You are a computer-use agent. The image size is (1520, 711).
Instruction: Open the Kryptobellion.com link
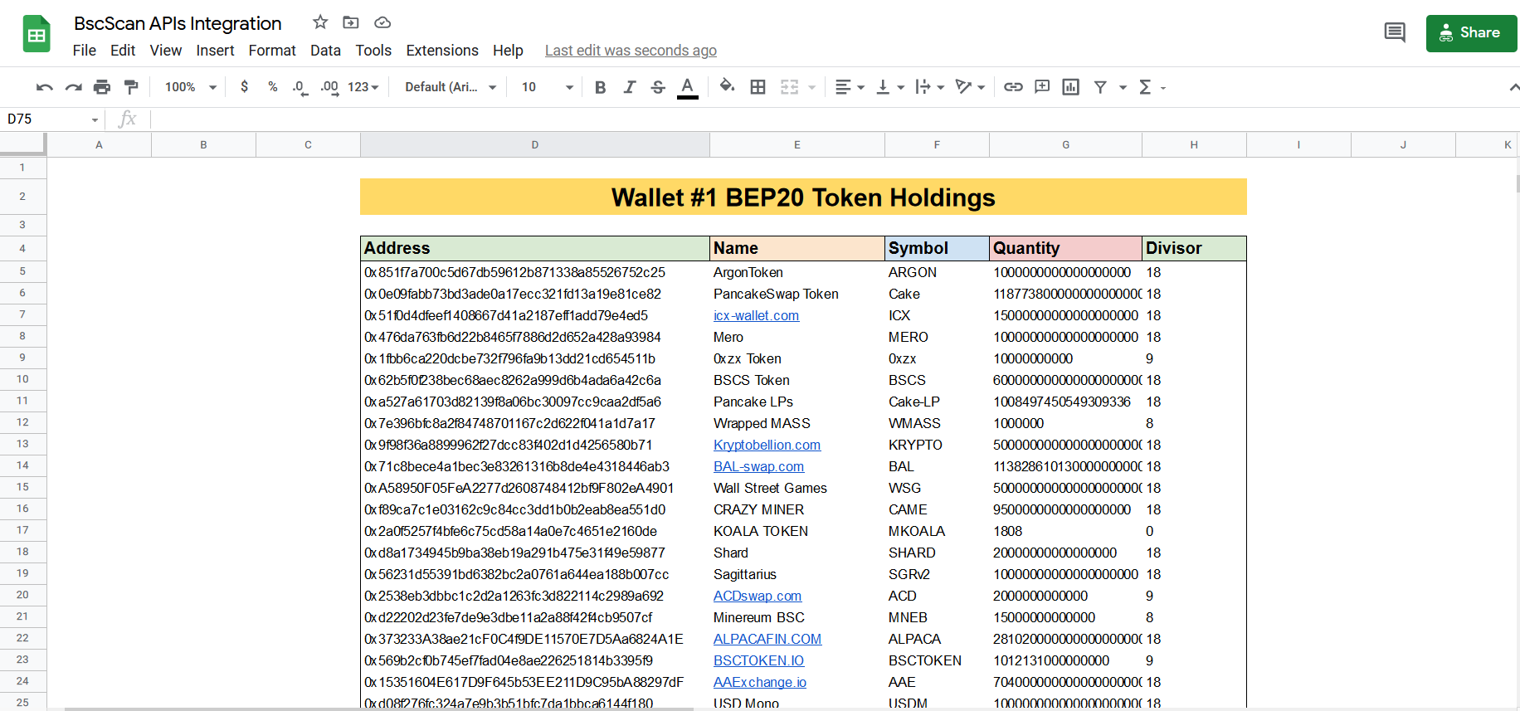tap(767, 446)
